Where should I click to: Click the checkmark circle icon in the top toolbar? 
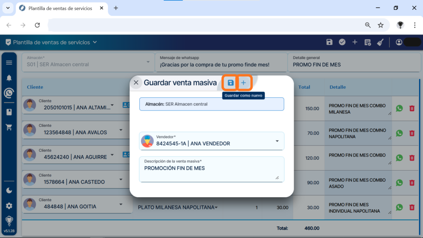(342, 42)
